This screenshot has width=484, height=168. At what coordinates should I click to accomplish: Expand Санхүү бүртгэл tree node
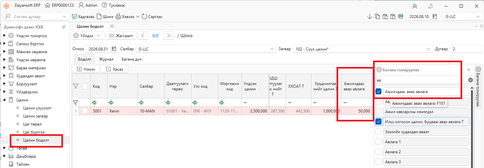(x=4, y=44)
